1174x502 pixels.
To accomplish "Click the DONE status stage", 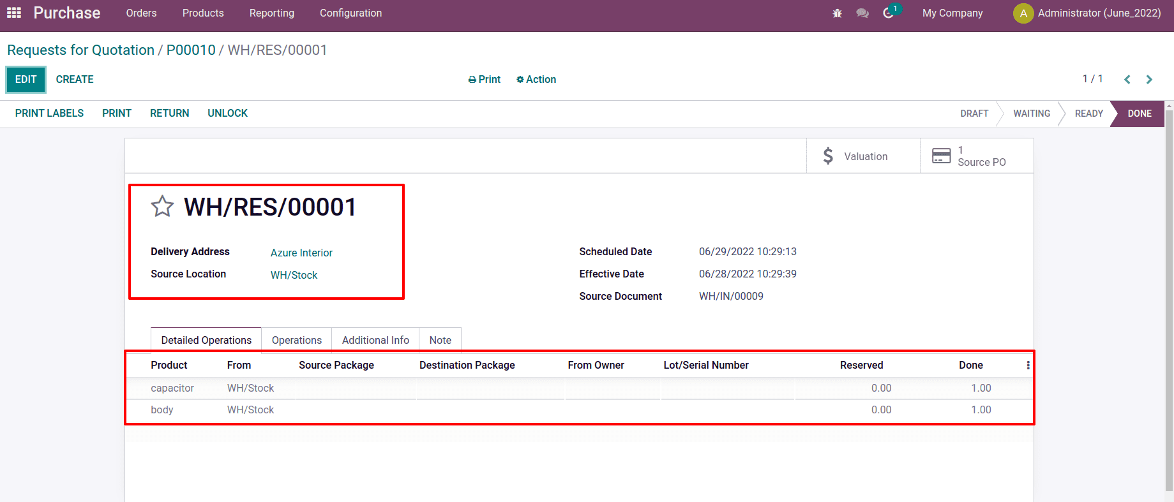I will click(1140, 114).
